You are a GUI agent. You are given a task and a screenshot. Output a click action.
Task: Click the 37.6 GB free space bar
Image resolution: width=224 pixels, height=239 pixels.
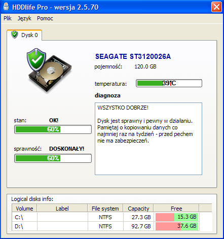pos(177,226)
